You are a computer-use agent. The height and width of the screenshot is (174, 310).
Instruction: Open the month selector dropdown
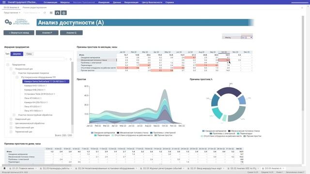pyautogui.click(x=247, y=37)
